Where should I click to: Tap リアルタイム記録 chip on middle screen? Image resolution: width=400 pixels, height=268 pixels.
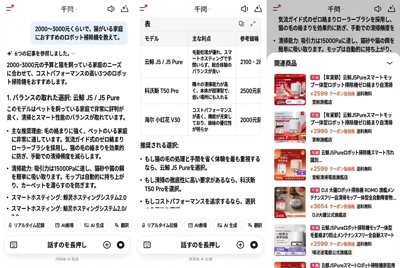pyautogui.click(x=159, y=225)
